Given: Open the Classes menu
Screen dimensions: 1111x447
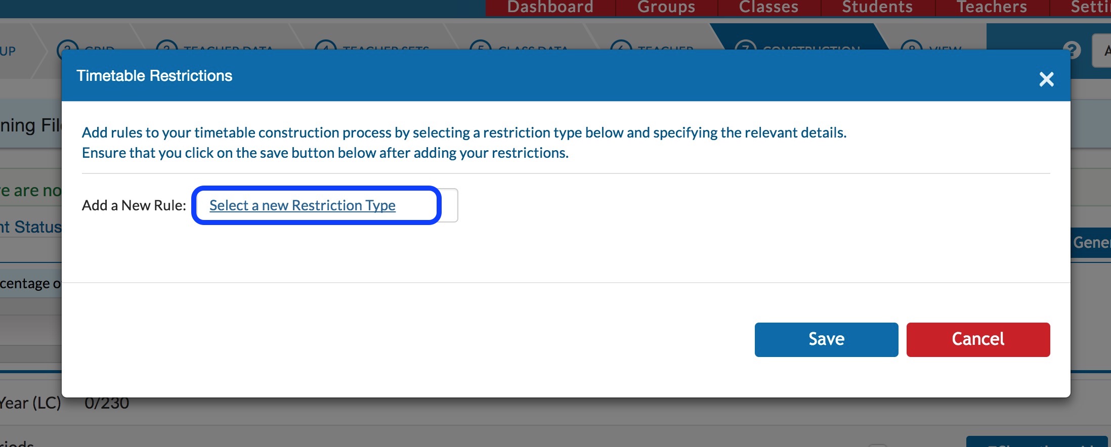Looking at the screenshot, I should coord(768,7).
